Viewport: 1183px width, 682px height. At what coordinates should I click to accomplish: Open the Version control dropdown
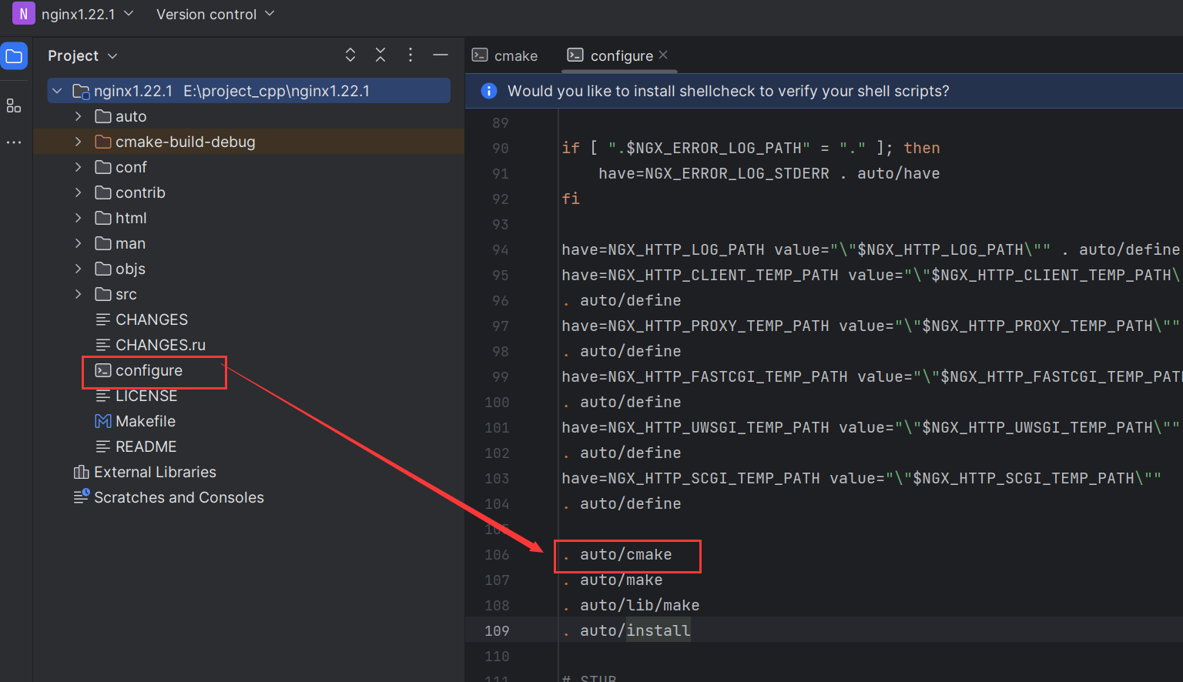coord(215,14)
